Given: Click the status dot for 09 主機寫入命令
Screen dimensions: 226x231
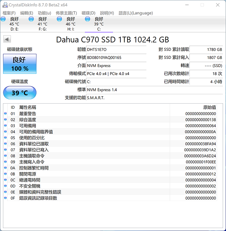Looking at the screenshot, I should [x=5, y=162].
